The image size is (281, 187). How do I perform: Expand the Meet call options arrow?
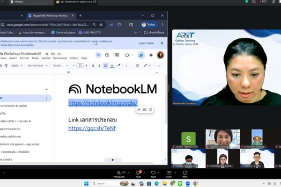[132, 55]
